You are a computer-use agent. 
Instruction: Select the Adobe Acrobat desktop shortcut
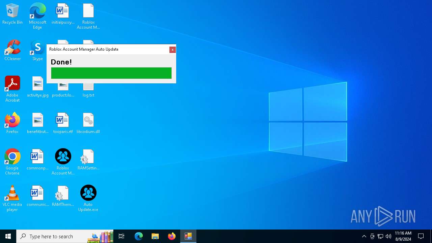pos(12,89)
